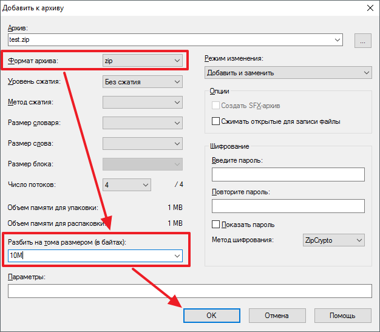The image size is (380, 332).
Task: Enable 'Сжимать открытые для записи файлы' checkbox
Action: (x=215, y=121)
